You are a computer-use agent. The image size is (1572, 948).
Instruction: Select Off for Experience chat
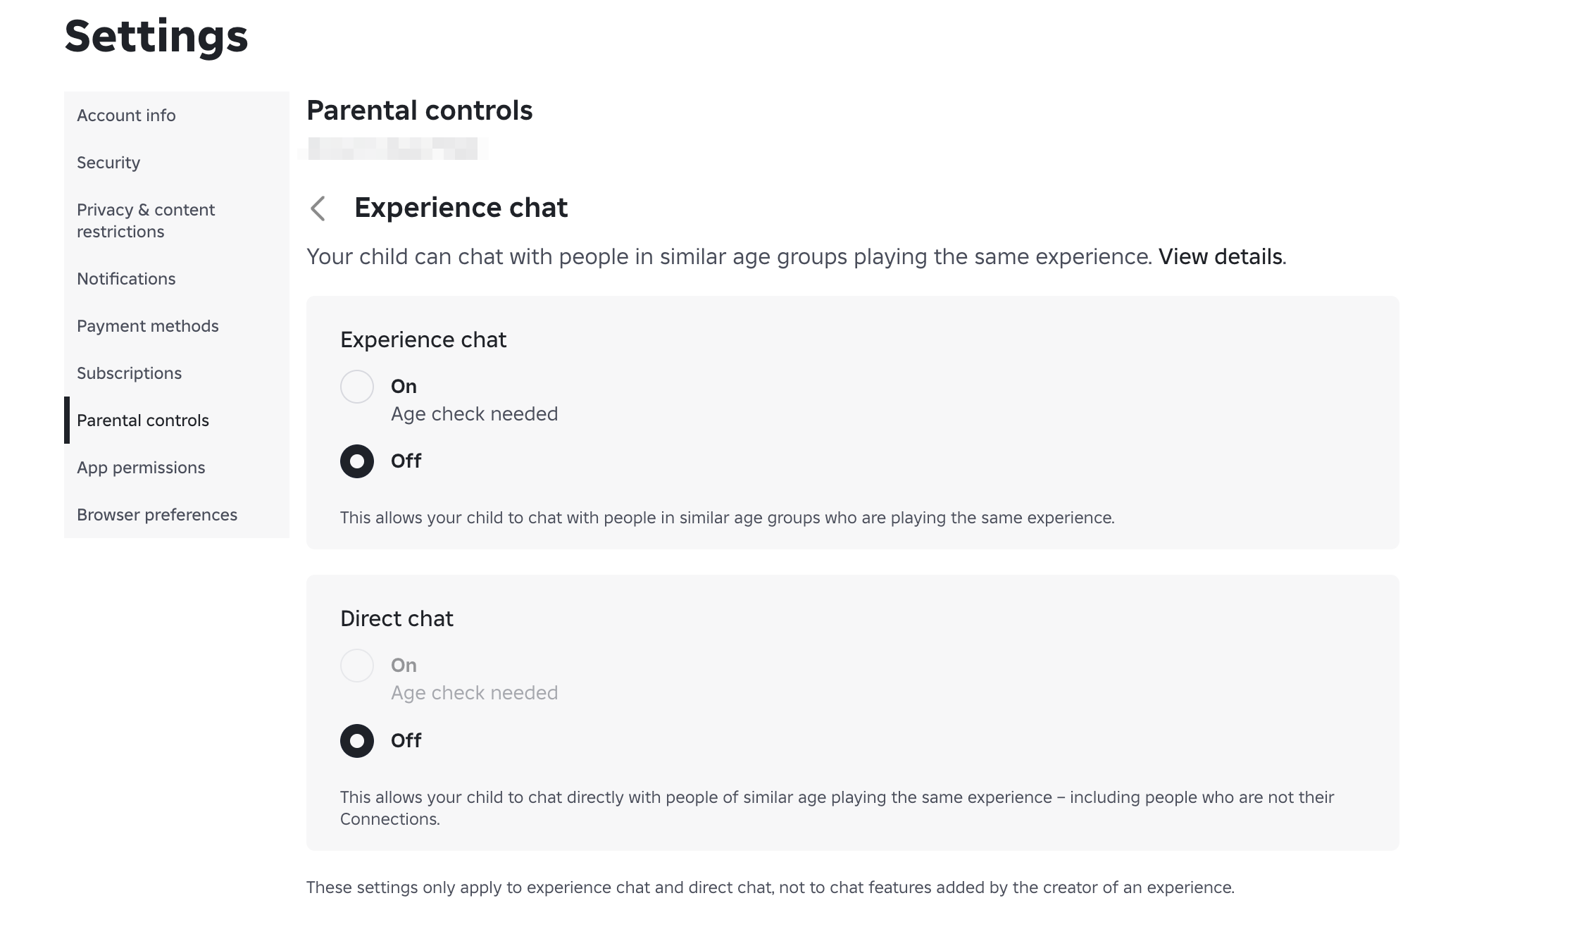point(357,461)
